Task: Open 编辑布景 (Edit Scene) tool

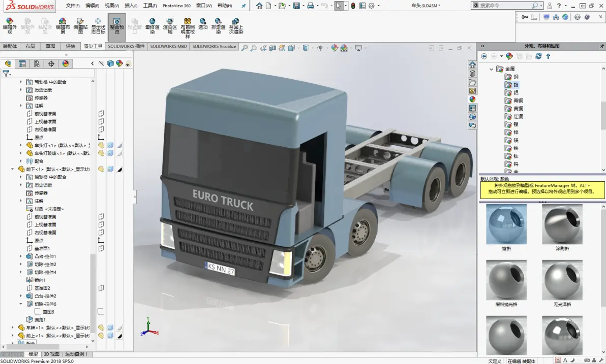Action: click(x=63, y=26)
